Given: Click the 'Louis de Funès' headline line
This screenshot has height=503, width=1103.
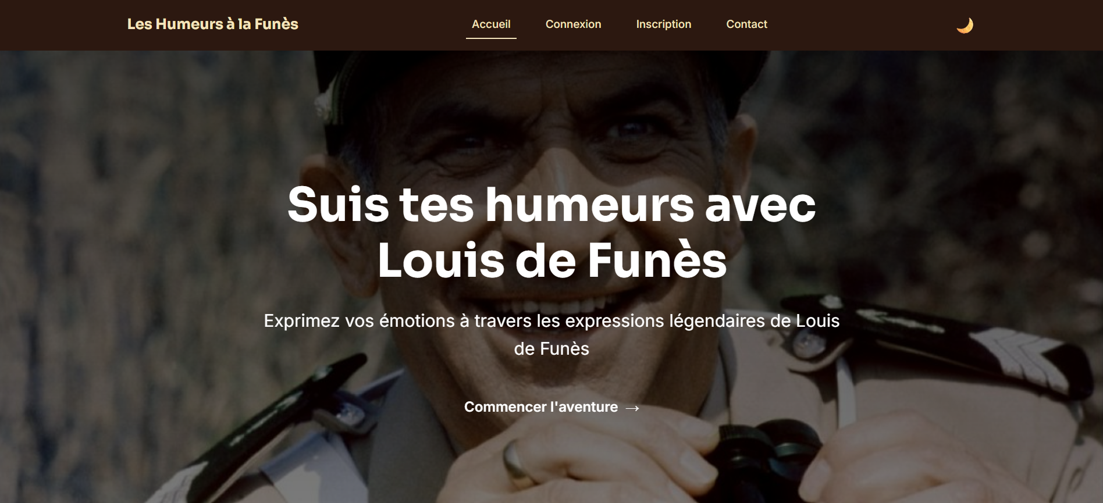Looking at the screenshot, I should pos(551,260).
